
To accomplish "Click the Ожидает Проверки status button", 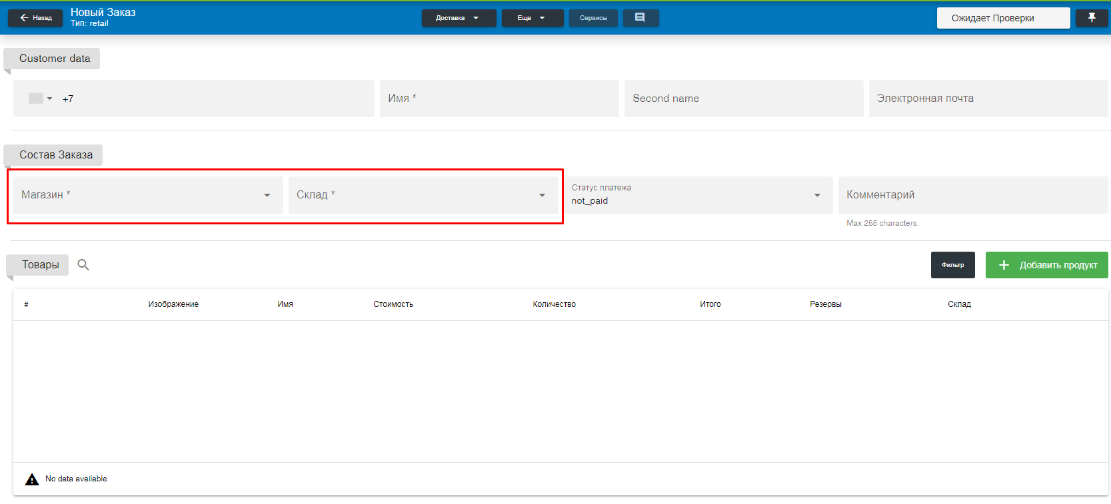I will [x=1003, y=18].
